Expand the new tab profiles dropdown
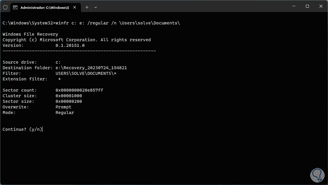 (x=96, y=7)
